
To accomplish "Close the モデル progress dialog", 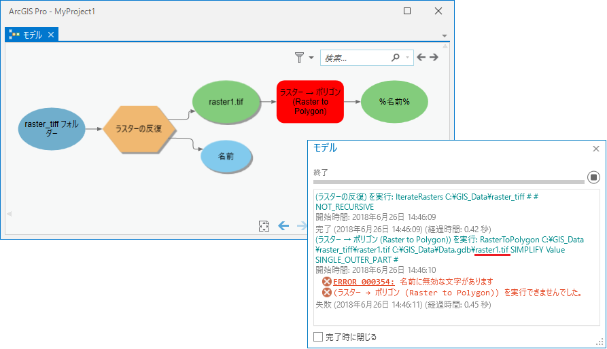I will click(x=596, y=149).
